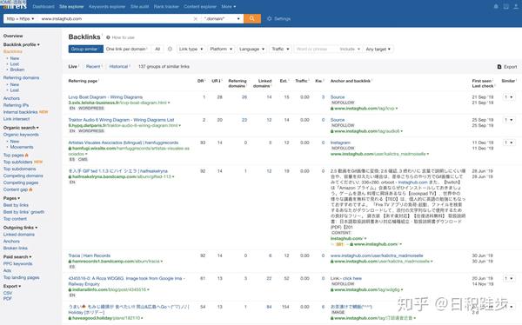This screenshot has width=522, height=325.
Task: Open the Link type filter
Action: coord(191,49)
